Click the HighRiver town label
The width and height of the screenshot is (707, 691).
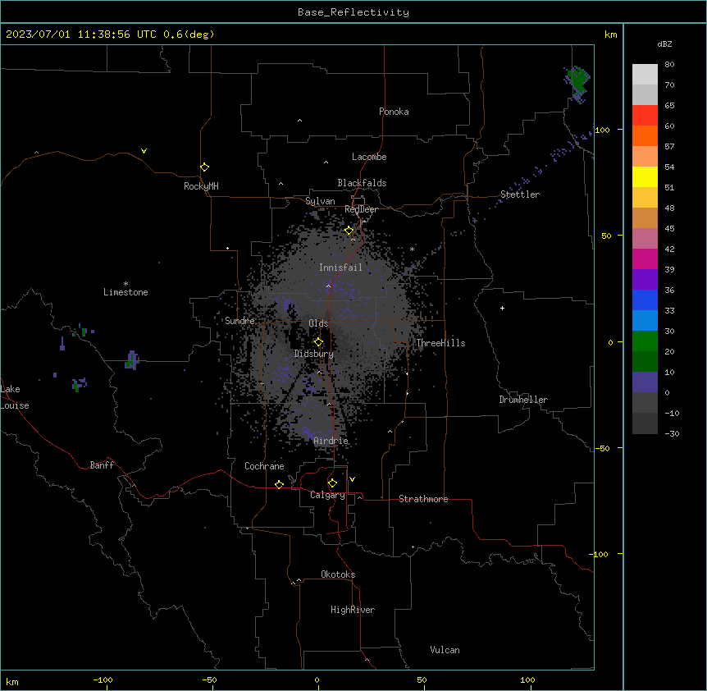click(x=353, y=610)
